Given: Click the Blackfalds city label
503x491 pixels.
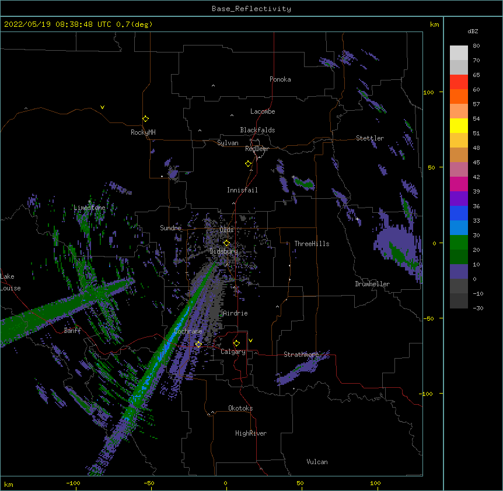Looking at the screenshot, I should coord(257,130).
